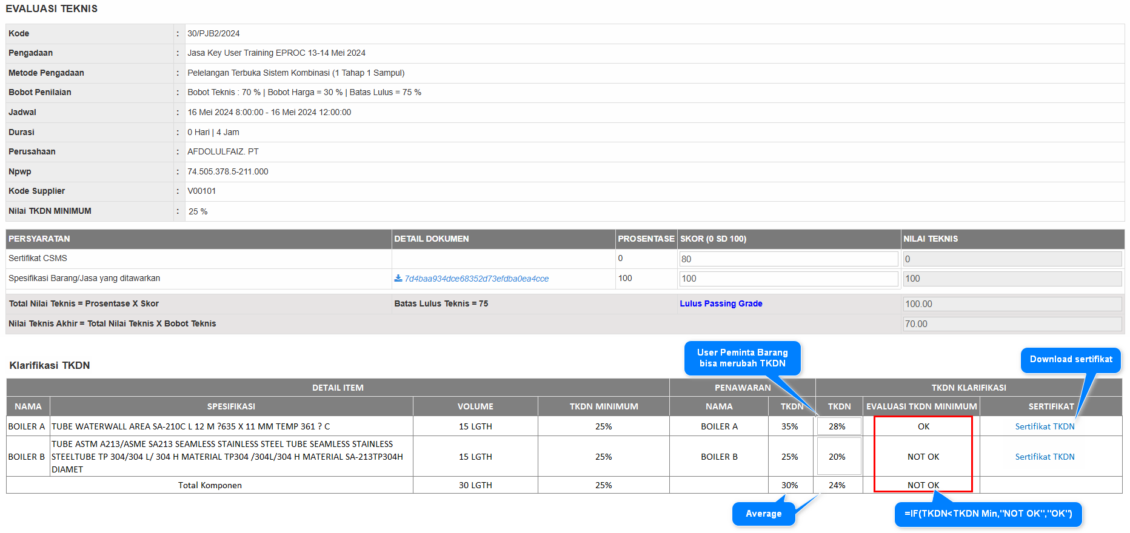Click the Total Nilai Teknis value 100.00

[1012, 304]
